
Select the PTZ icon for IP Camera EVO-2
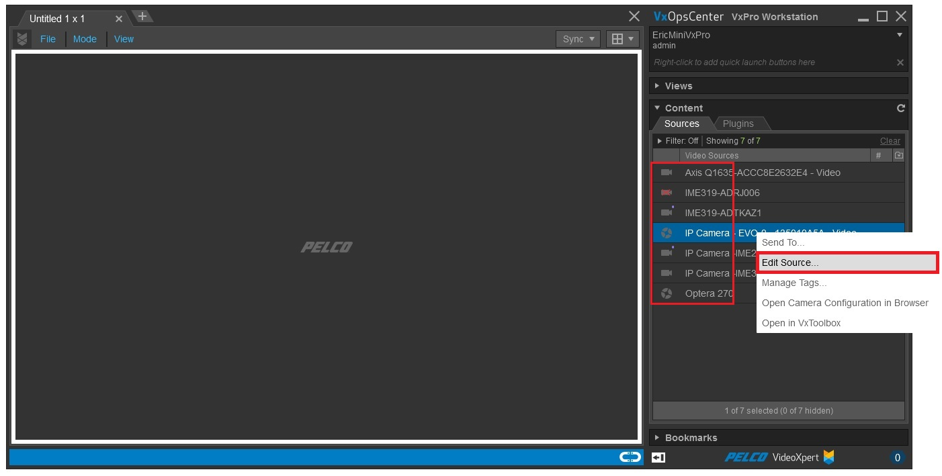(667, 233)
